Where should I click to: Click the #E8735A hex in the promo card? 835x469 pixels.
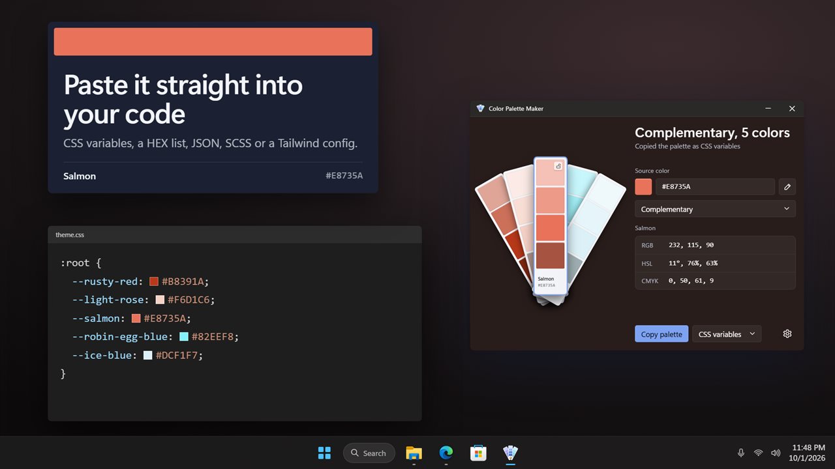point(344,176)
